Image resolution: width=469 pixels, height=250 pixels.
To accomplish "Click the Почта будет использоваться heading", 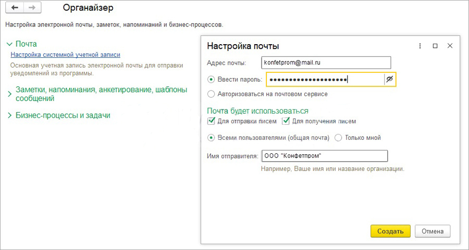I will 257,111.
